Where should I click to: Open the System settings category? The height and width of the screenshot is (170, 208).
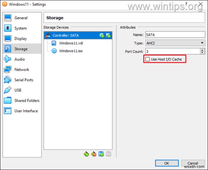22,28
